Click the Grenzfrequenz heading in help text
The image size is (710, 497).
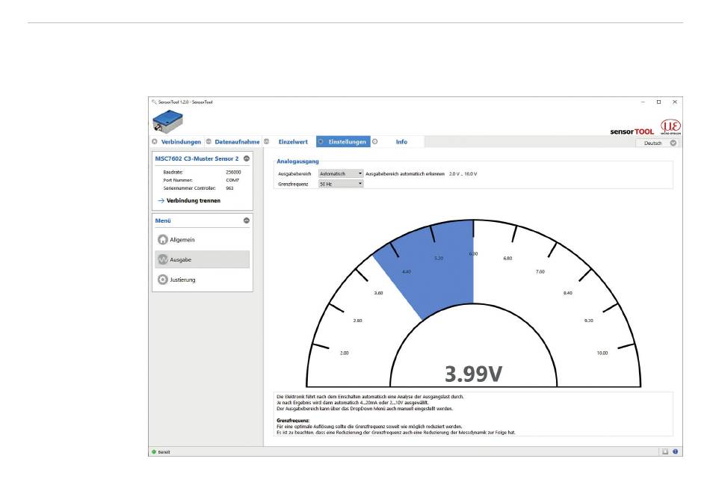point(293,421)
